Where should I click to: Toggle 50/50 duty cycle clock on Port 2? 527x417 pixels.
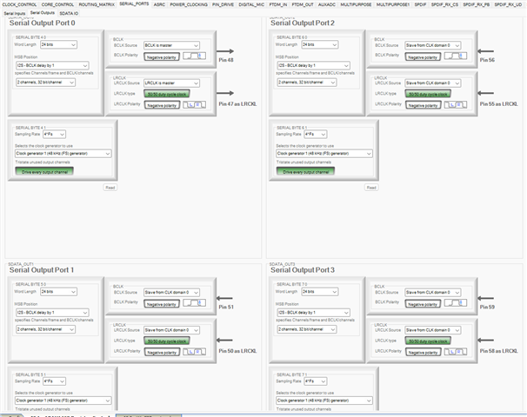point(428,94)
